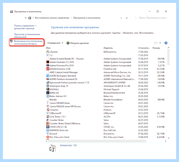This screenshot has width=179, height=162.
Task: Click the search magnifier icon
Action: (x=135, y=18)
